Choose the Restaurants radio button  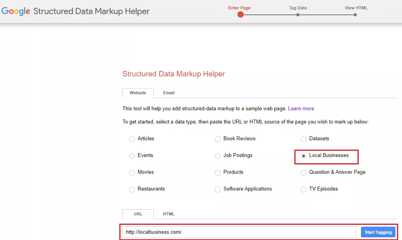(132, 189)
